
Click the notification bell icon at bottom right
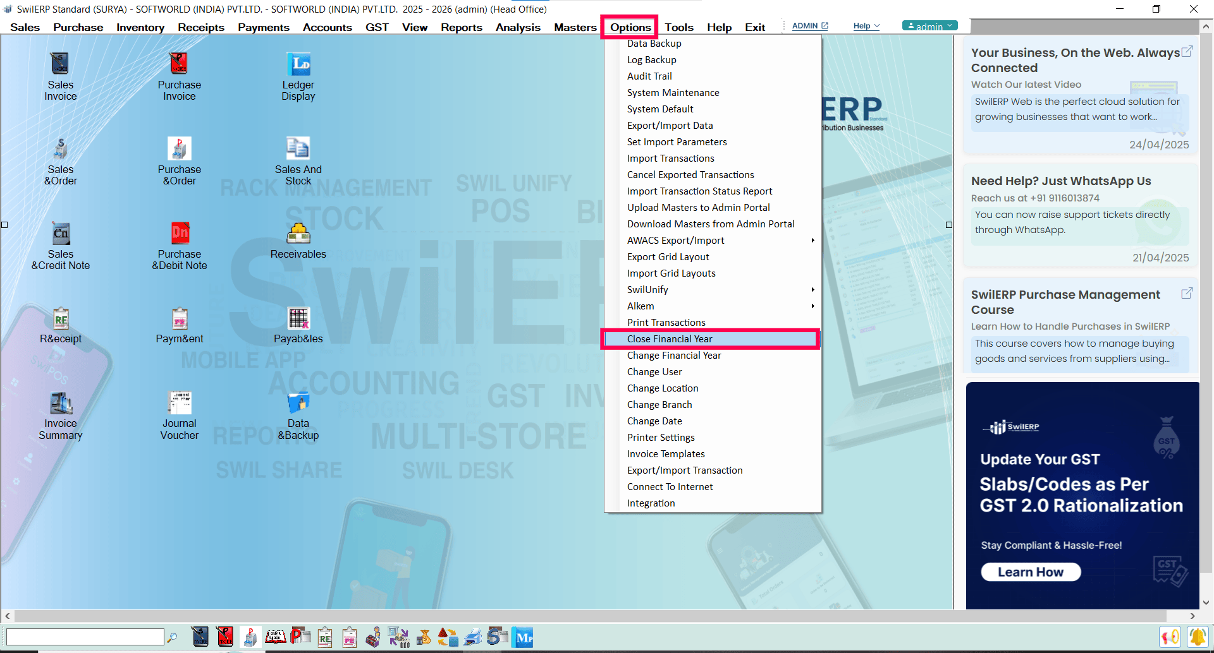[x=1197, y=637]
